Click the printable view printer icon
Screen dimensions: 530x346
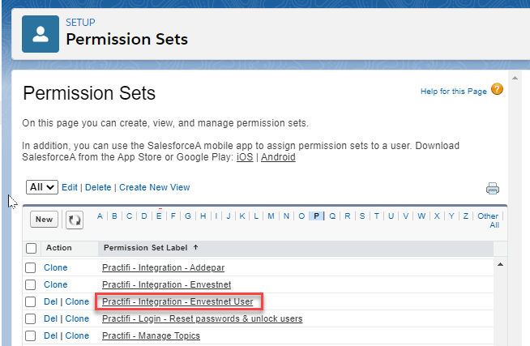pos(493,189)
